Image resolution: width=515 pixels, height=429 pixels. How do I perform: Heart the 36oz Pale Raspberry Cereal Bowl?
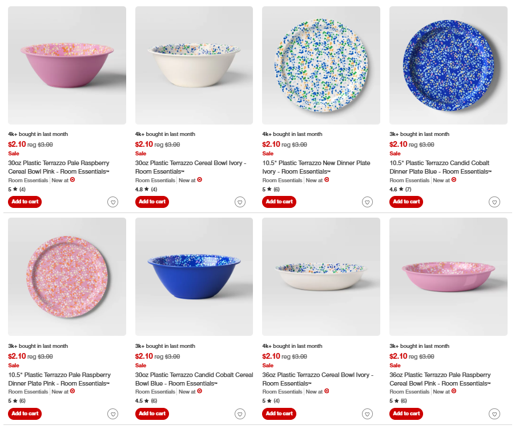coord(494,414)
